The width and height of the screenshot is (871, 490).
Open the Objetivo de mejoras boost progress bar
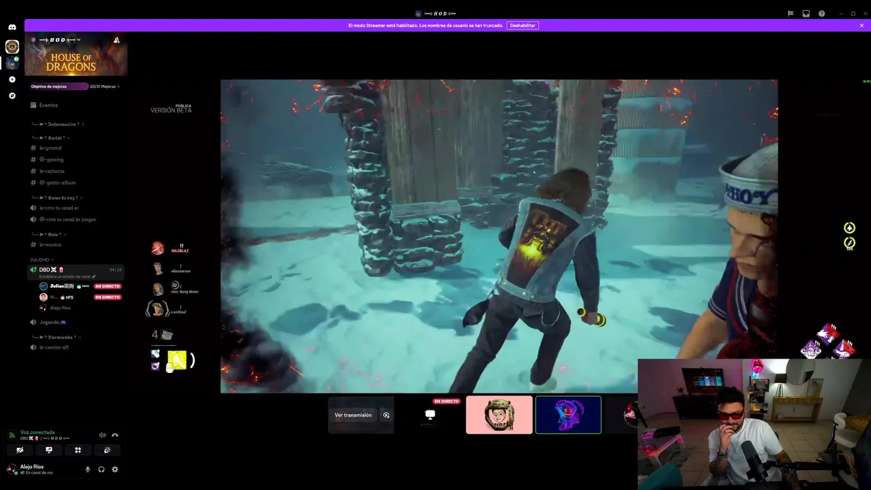pos(59,86)
